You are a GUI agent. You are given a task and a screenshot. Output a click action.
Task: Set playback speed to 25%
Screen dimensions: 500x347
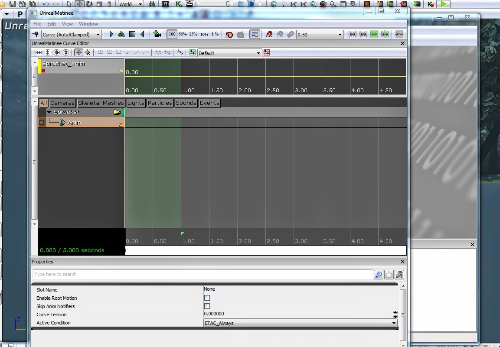point(193,34)
